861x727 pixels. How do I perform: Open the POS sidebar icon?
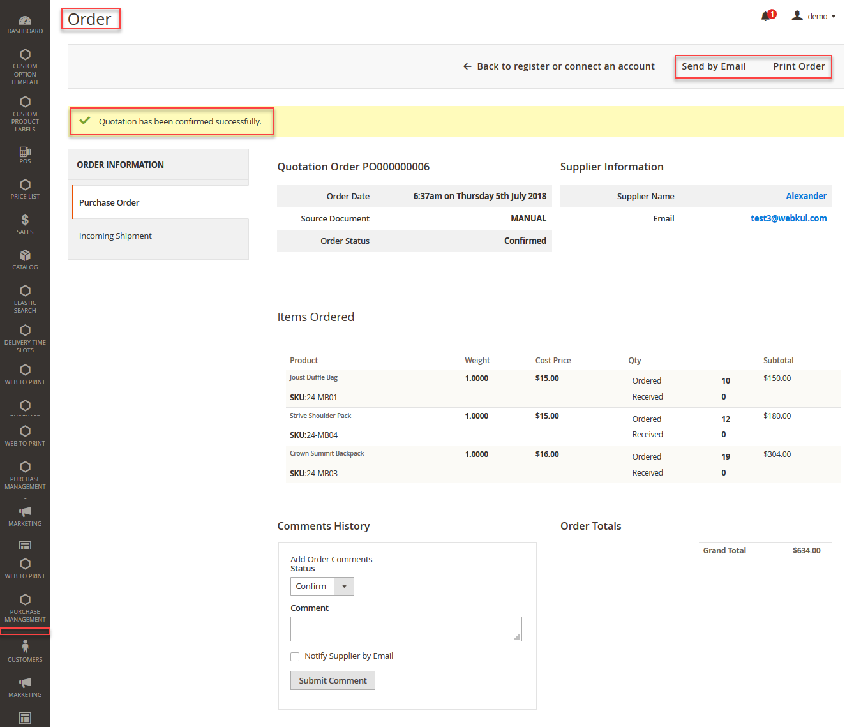click(x=25, y=152)
